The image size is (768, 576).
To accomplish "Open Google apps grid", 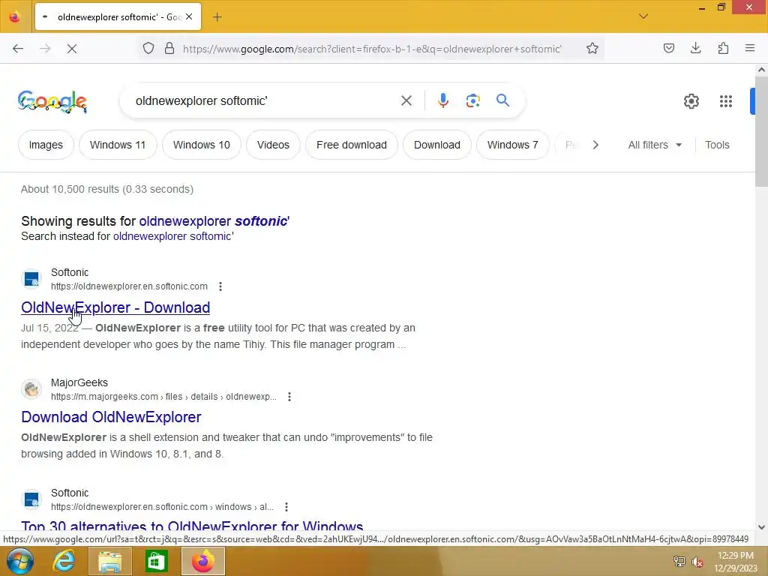I will click(x=726, y=101).
